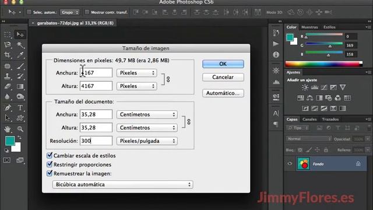Select the History Brush tool
The image size is (373, 210).
pyautogui.click(x=20, y=76)
